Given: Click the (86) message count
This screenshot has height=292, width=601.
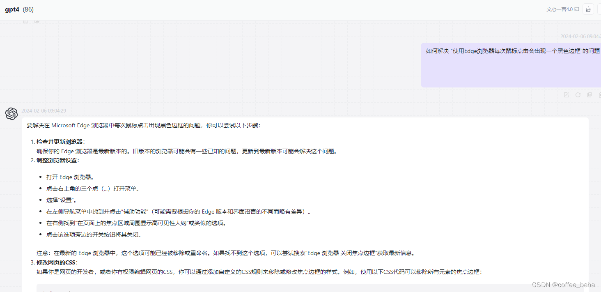Looking at the screenshot, I should [28, 9].
